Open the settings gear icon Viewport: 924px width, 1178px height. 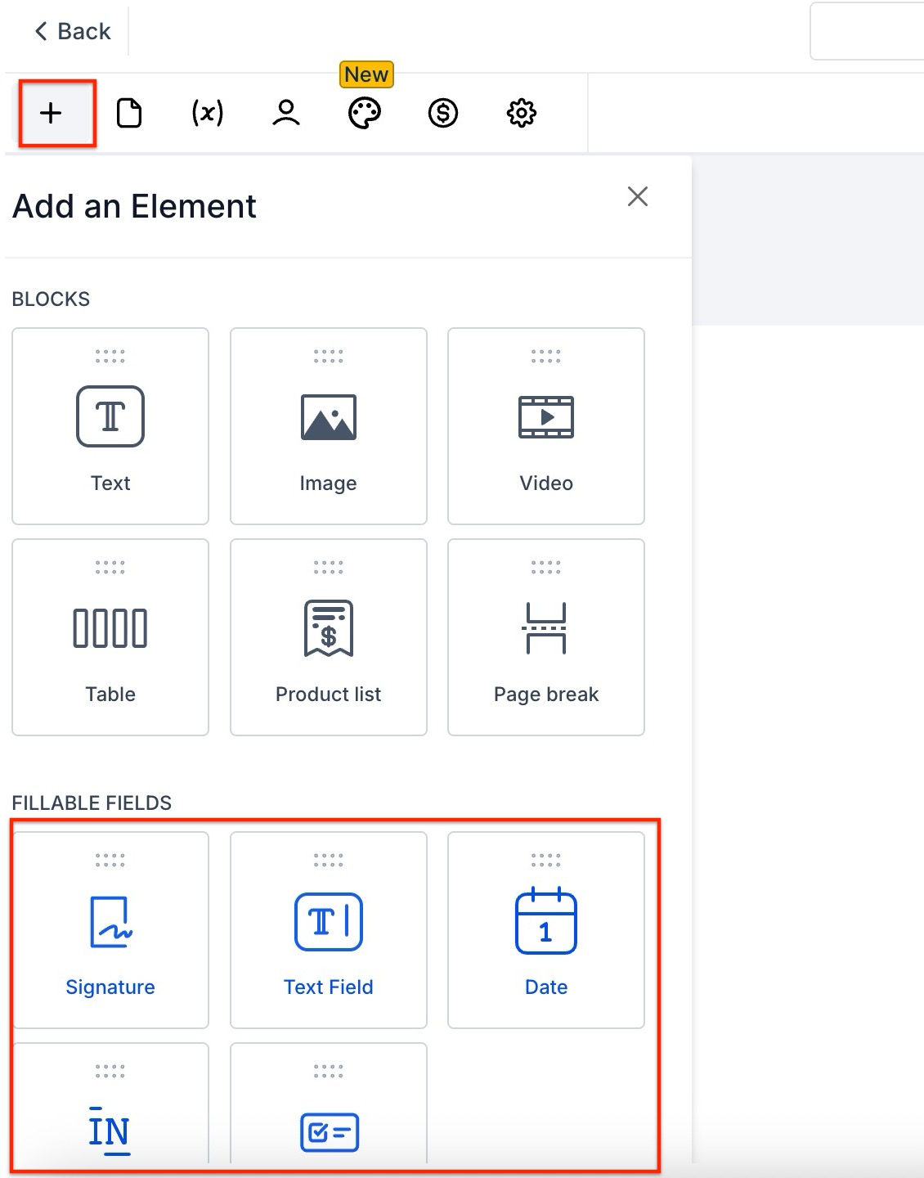click(x=522, y=113)
